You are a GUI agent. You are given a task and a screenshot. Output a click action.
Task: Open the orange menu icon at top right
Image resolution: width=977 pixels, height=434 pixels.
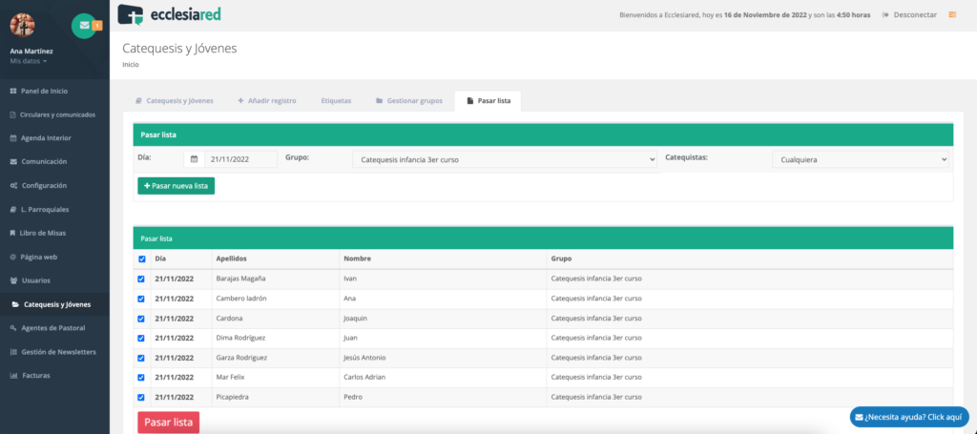coord(951,14)
